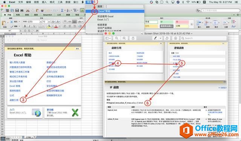Click the Rotate icon in Preview toolbar
Viewport: 241px width, 141px height.
[167, 38]
